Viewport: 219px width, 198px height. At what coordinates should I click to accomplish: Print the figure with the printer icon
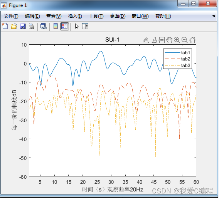click(x=32, y=26)
